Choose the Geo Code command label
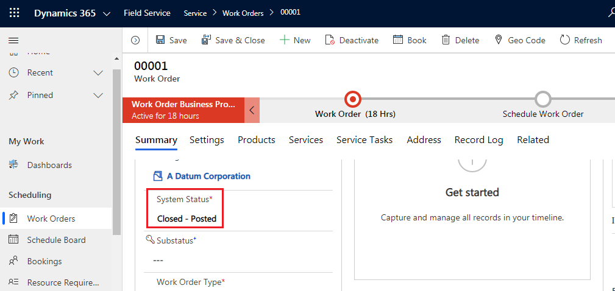 (527, 40)
